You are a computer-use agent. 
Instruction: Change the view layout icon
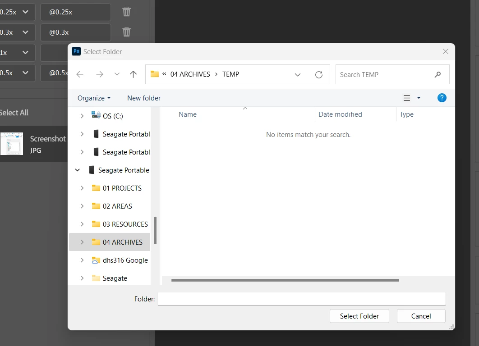click(407, 98)
